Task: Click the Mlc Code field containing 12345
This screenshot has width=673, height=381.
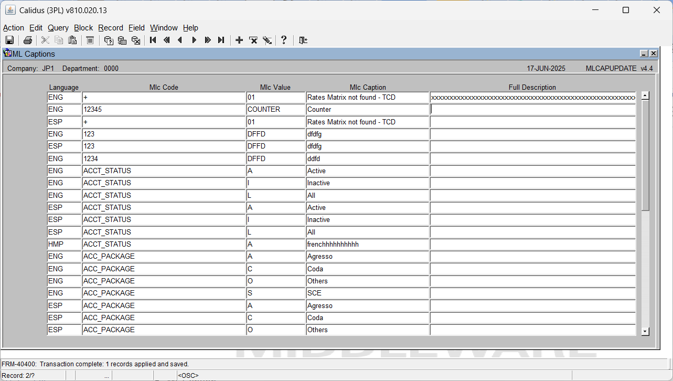Action: 164,110
